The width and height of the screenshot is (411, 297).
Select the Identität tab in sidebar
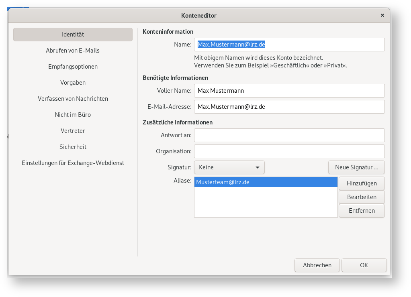[73, 35]
